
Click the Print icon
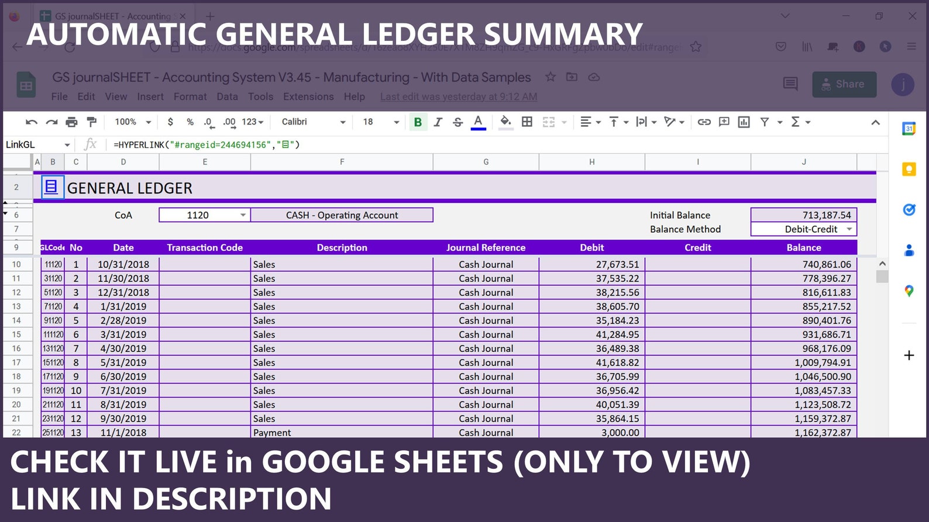pyautogui.click(x=71, y=122)
